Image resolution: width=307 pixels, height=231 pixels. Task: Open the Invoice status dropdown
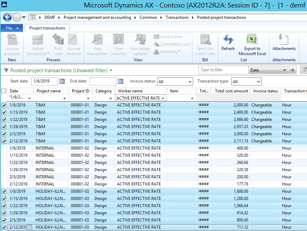190,82
